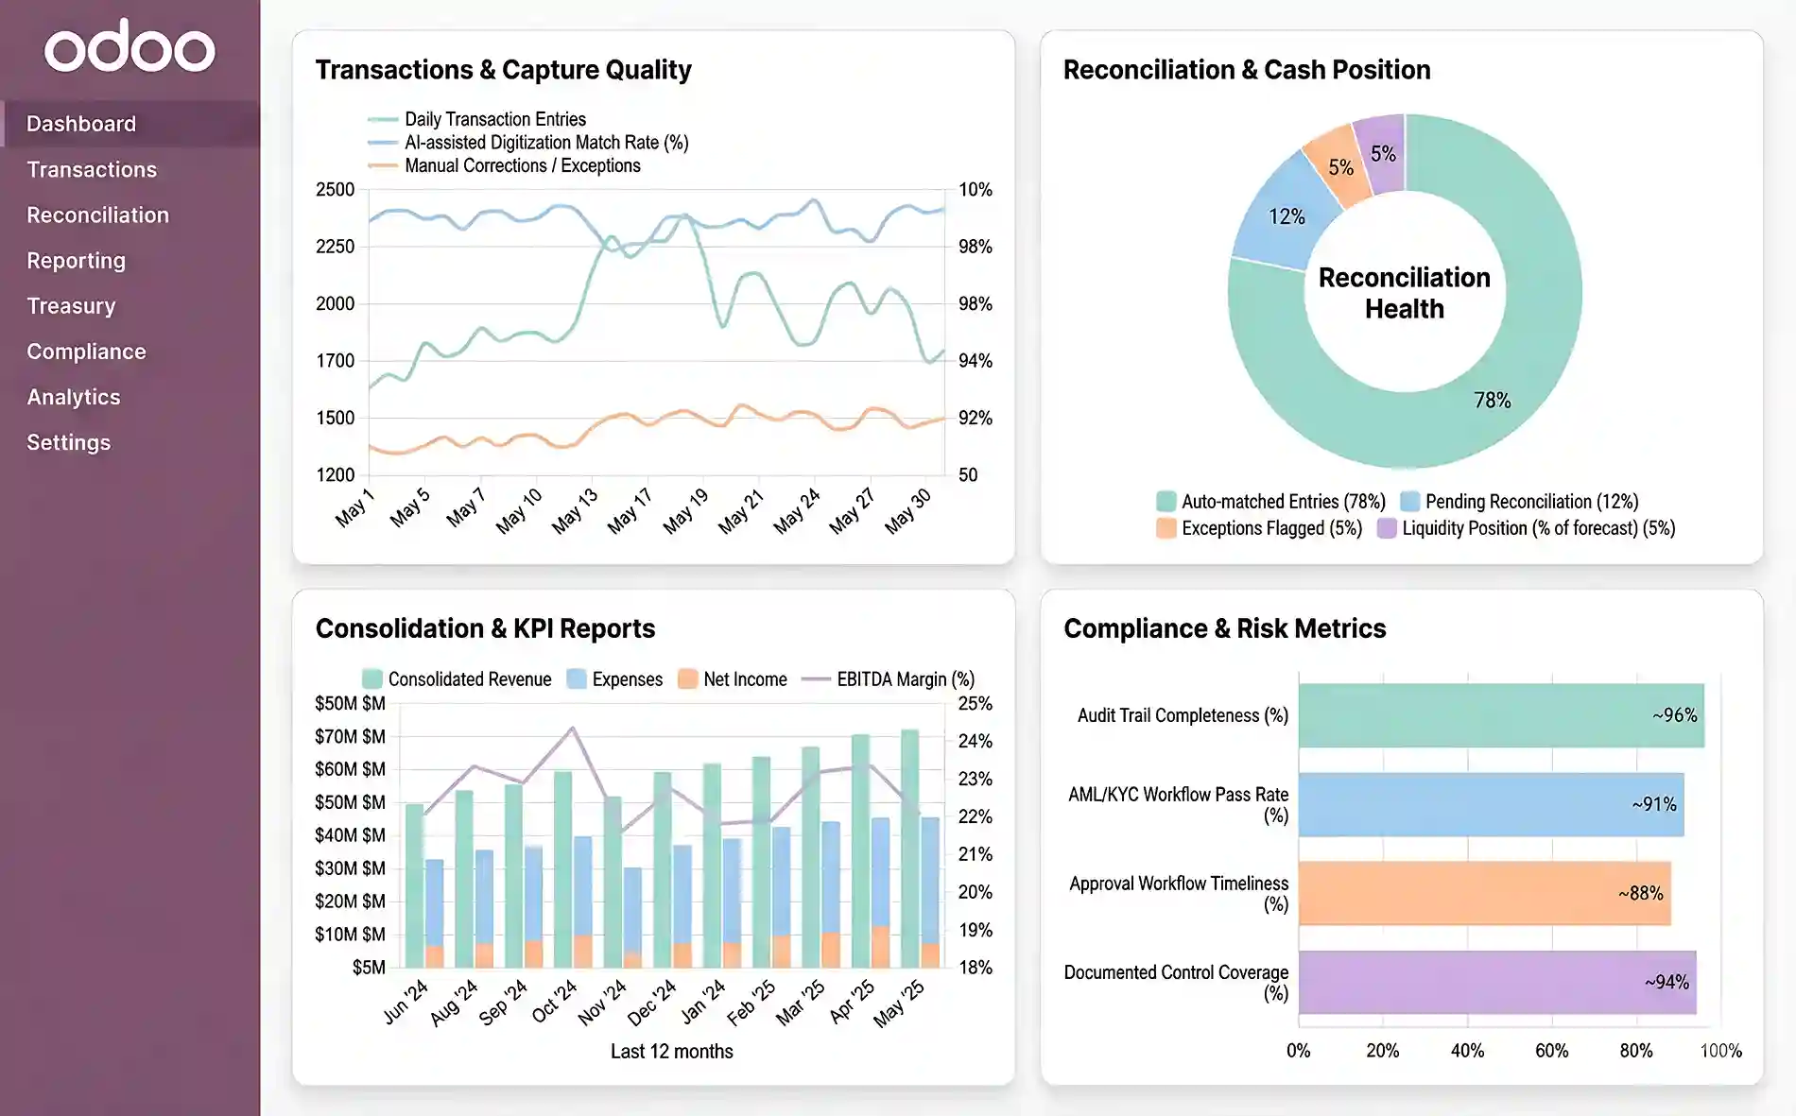Open the Treasury page
This screenshot has height=1116, width=1796.
tap(71, 305)
